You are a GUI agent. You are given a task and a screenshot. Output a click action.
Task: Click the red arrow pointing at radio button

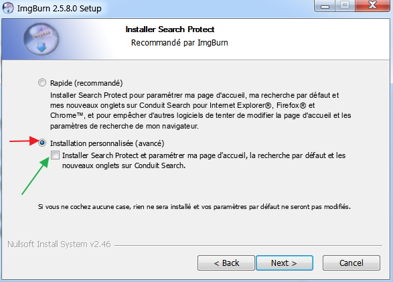25,141
